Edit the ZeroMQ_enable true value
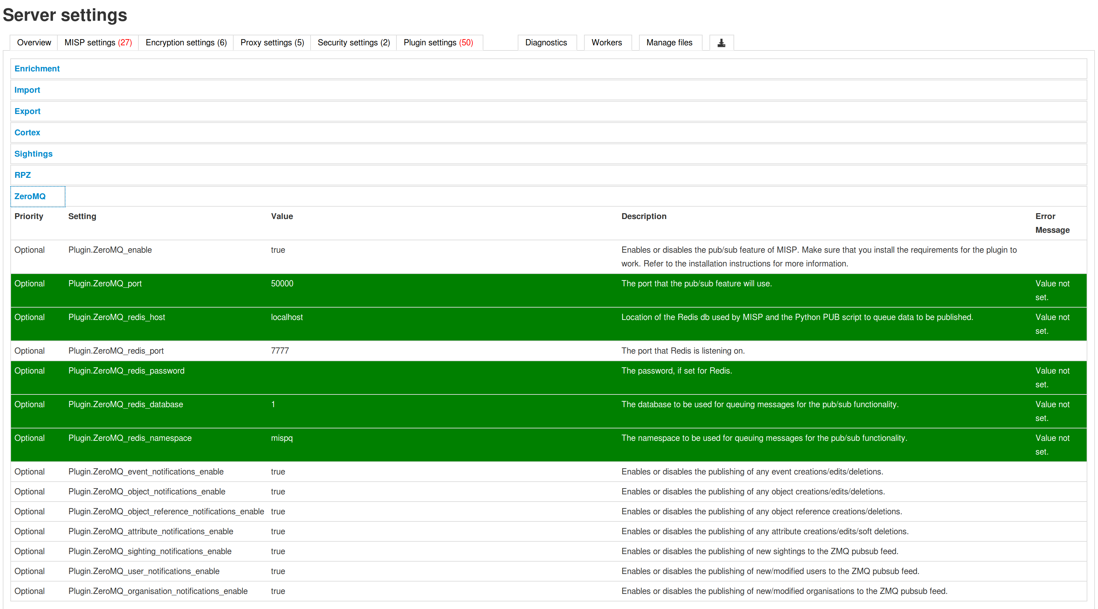The image size is (1098, 609). click(278, 250)
